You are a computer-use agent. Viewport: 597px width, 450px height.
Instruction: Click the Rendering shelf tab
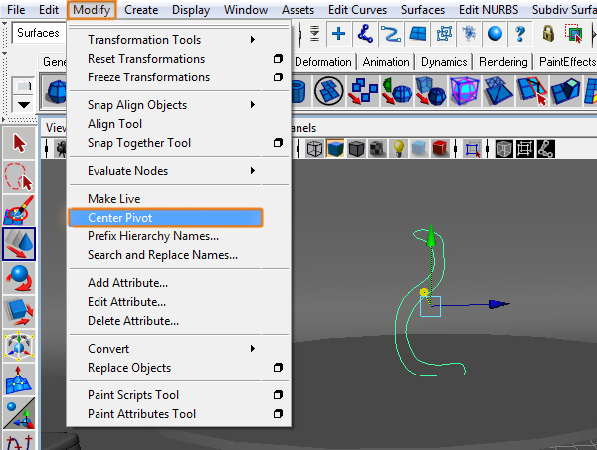(503, 62)
